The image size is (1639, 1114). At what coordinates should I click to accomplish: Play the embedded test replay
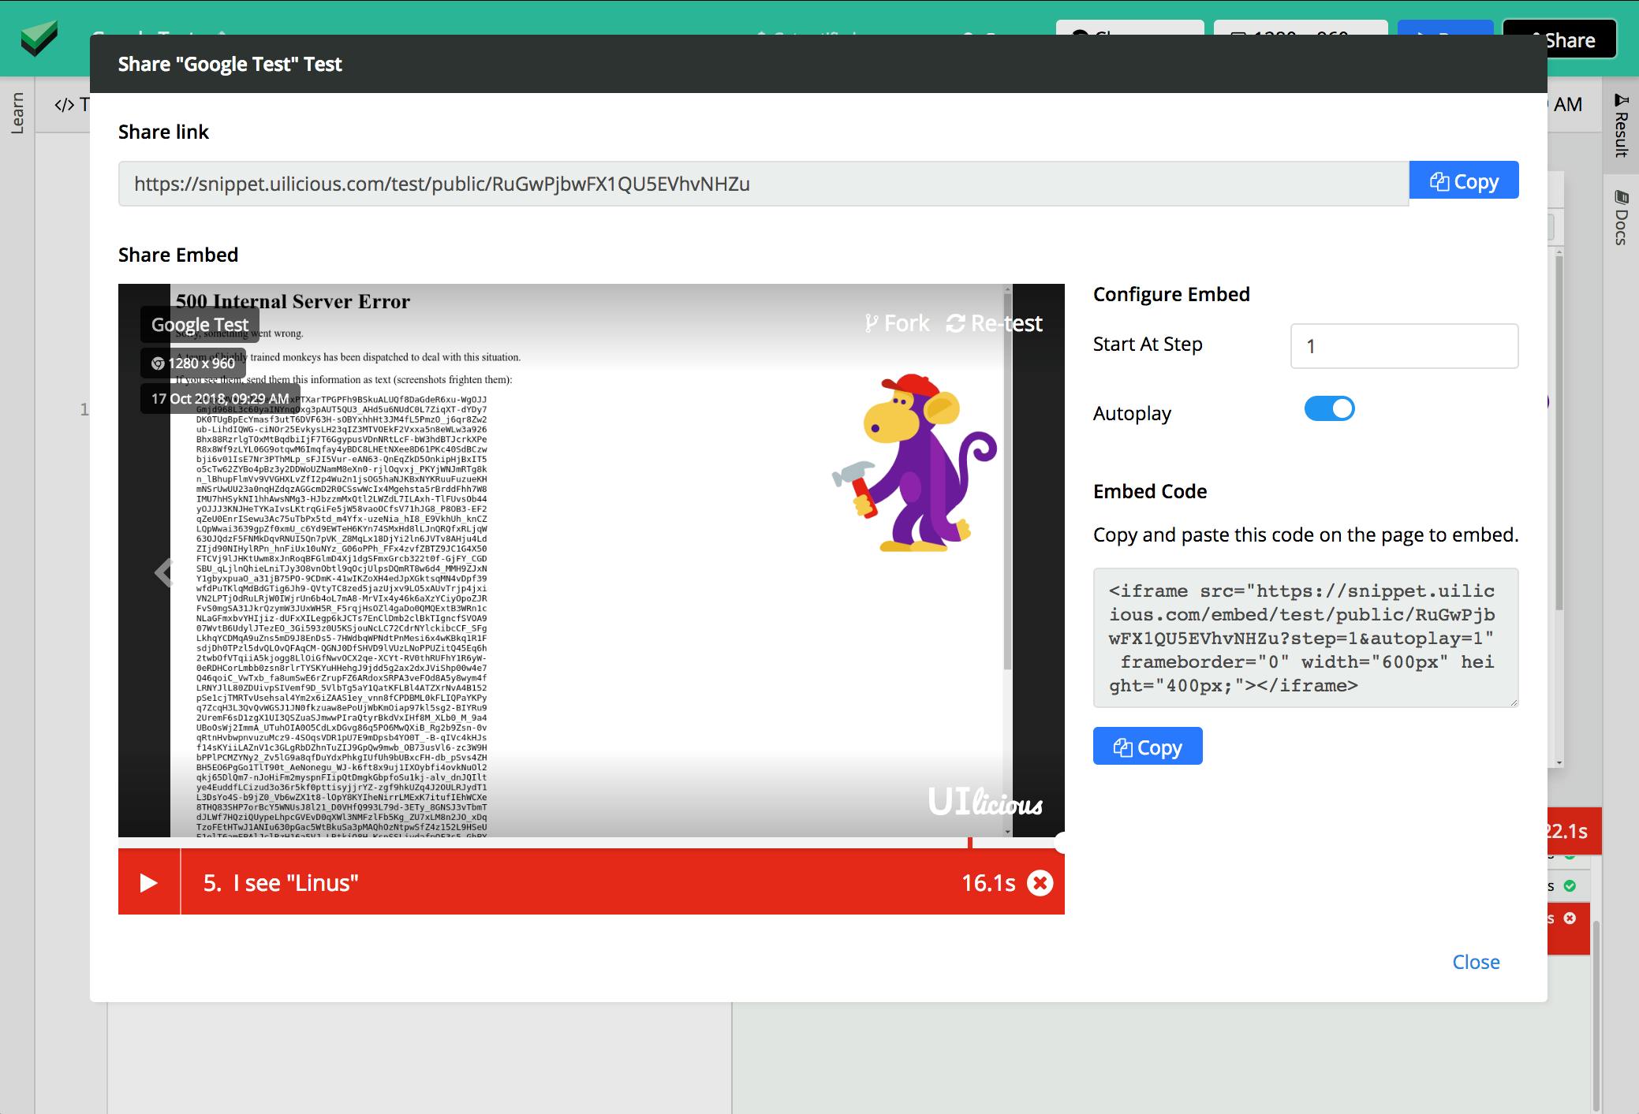pos(148,882)
